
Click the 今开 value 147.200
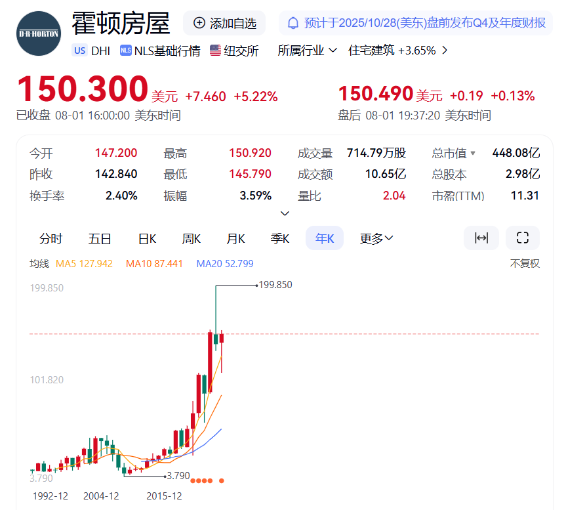pos(116,153)
